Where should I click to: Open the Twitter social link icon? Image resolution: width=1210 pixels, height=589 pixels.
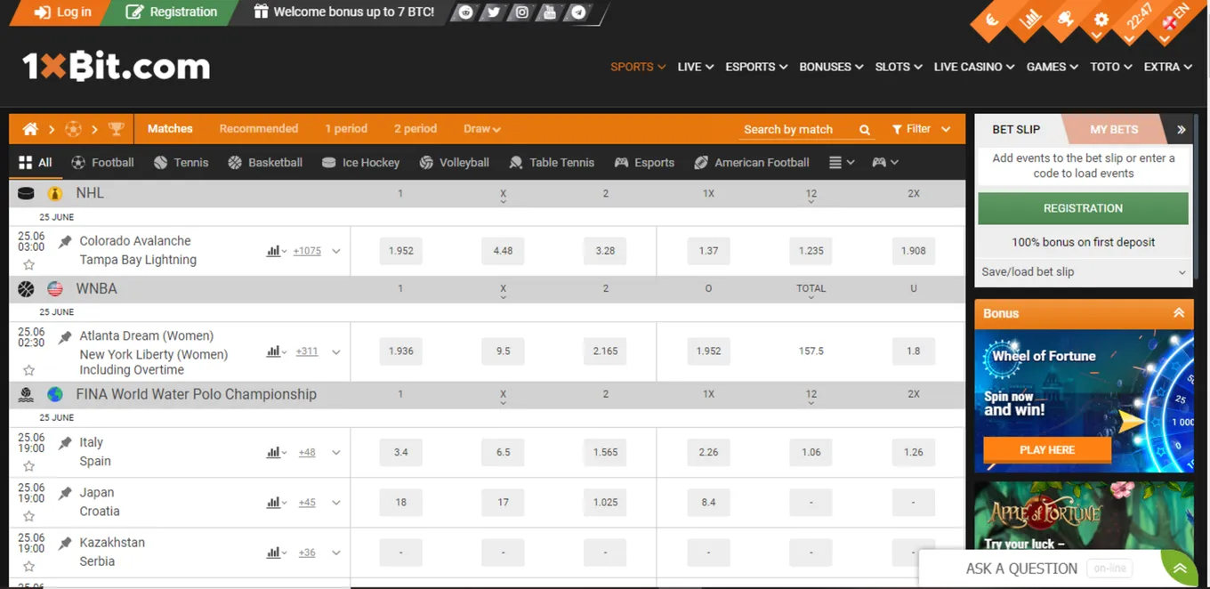(x=493, y=12)
